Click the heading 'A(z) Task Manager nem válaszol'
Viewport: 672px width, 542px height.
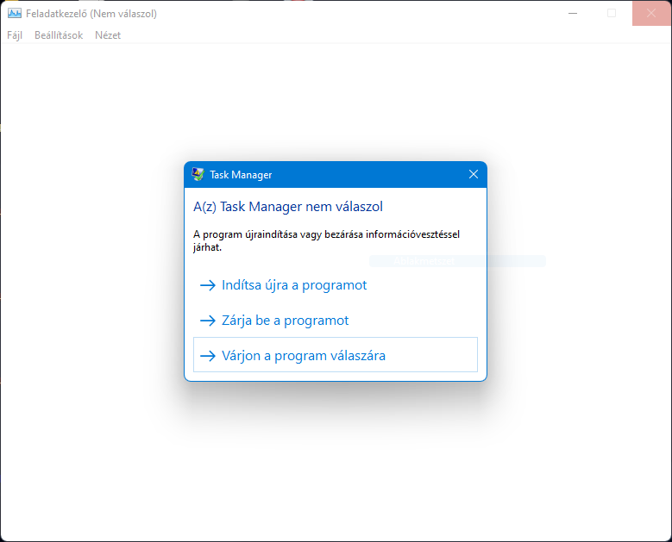tap(288, 207)
